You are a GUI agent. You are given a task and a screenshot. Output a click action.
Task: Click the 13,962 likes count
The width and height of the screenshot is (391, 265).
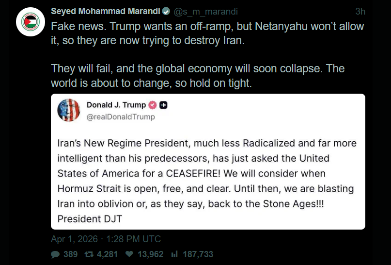coord(150,254)
